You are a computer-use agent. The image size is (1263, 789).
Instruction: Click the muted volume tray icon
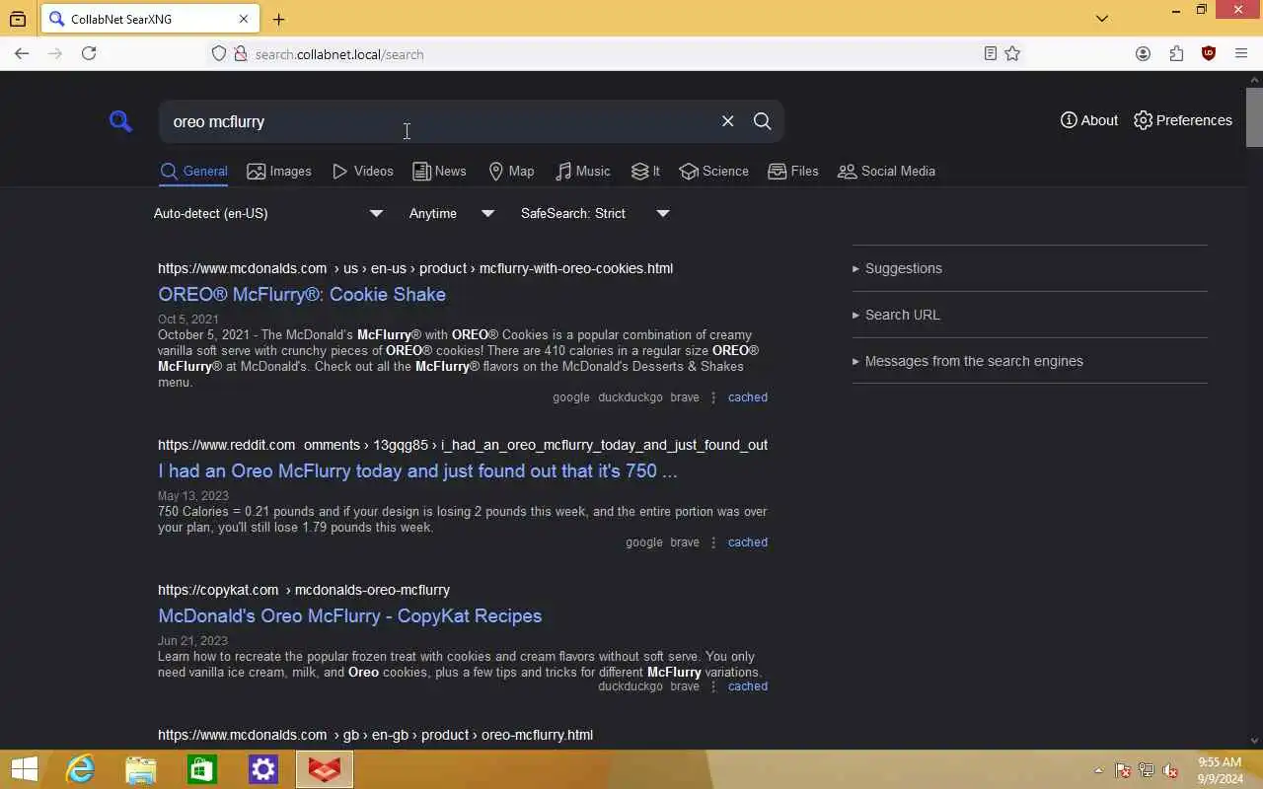coord(1170,771)
